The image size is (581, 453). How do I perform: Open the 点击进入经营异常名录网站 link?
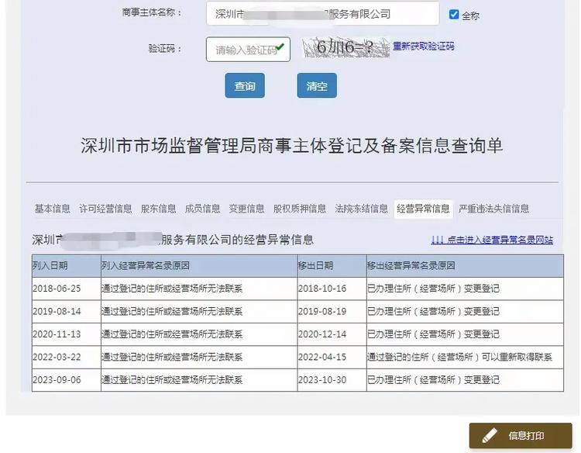pos(492,240)
